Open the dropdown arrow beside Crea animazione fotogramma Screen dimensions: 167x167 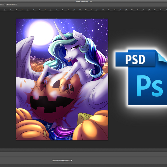[71, 161]
